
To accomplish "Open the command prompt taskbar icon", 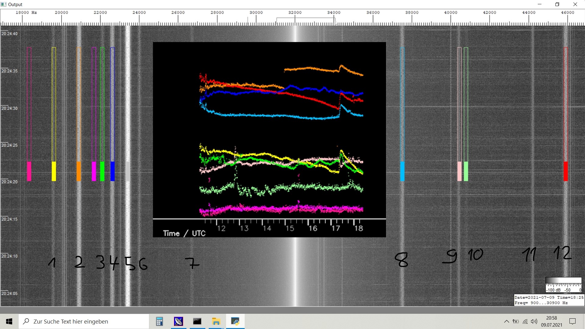I will pyautogui.click(x=197, y=321).
